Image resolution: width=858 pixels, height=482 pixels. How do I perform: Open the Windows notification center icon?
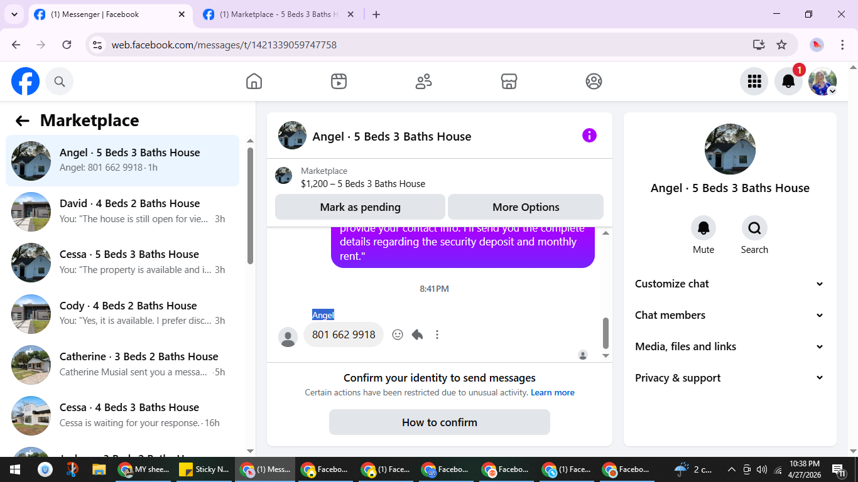(839, 469)
